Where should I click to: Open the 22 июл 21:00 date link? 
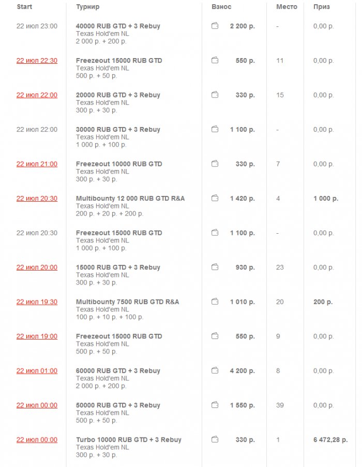37,164
